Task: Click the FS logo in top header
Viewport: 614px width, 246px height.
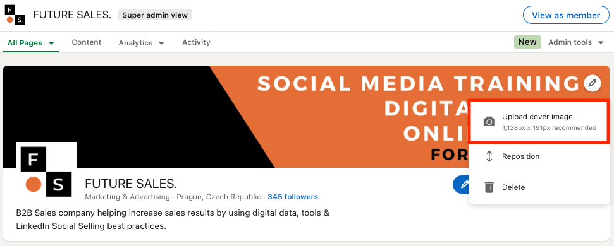Action: coord(15,15)
